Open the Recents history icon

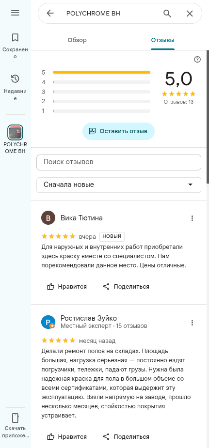coord(15,79)
